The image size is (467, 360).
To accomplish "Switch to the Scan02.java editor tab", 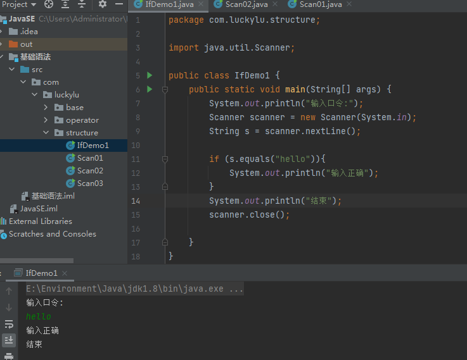I will click(x=246, y=5).
